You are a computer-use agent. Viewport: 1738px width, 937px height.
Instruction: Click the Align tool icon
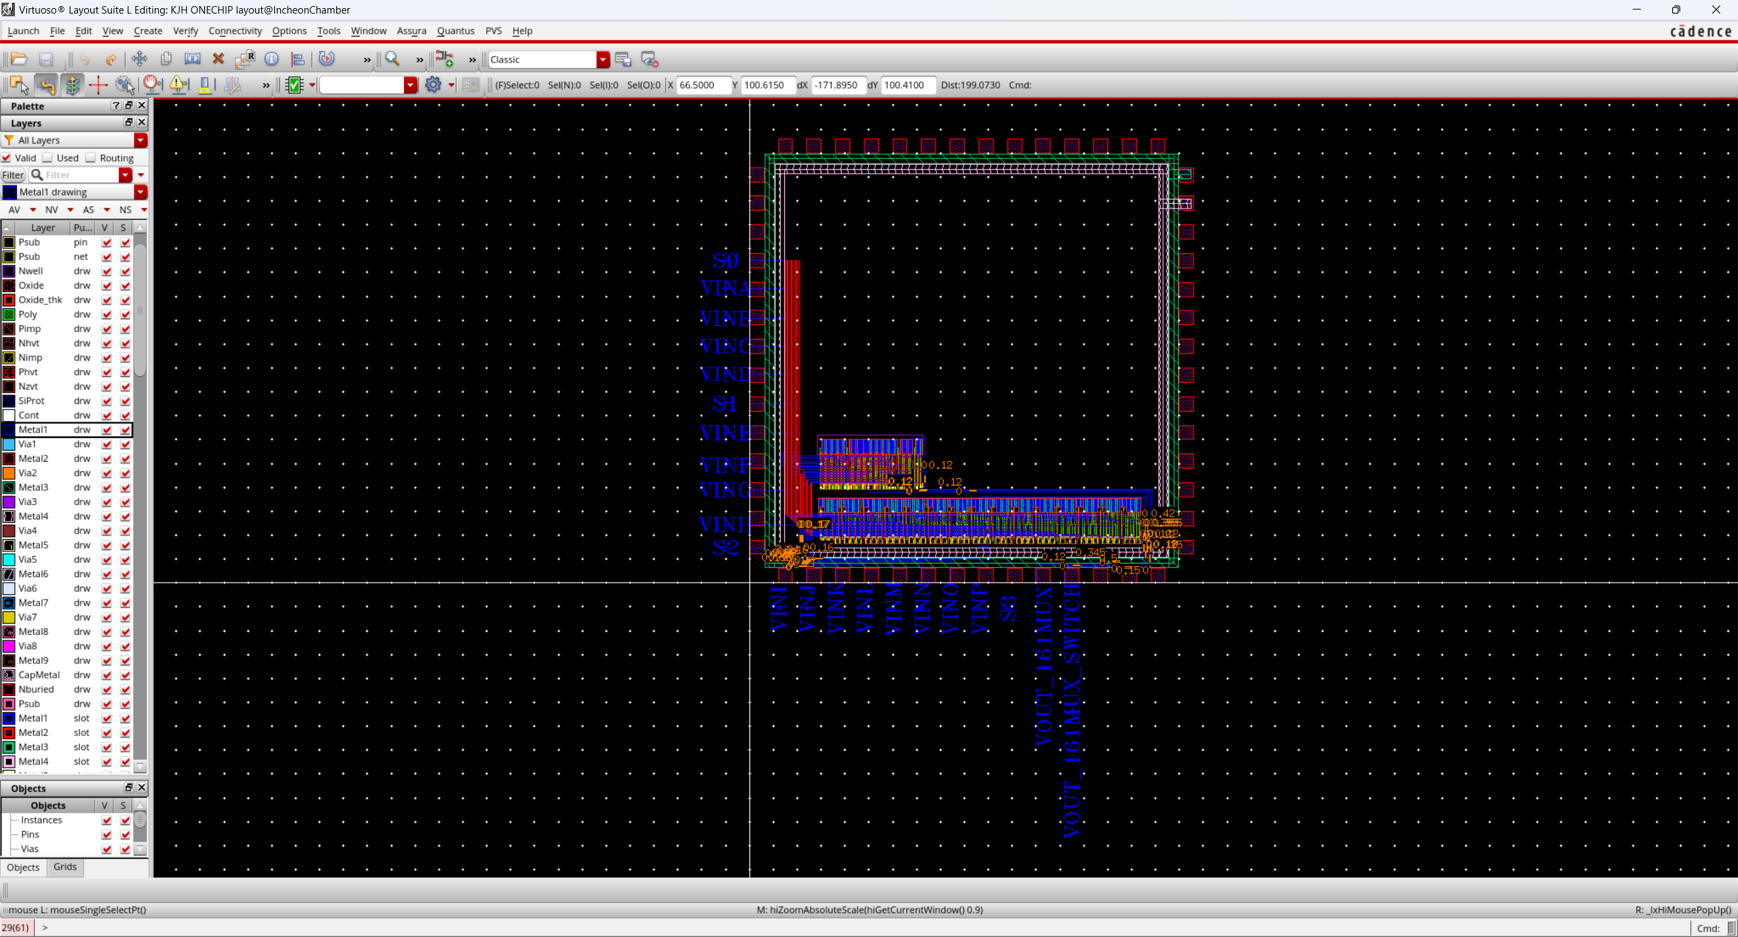pos(297,59)
